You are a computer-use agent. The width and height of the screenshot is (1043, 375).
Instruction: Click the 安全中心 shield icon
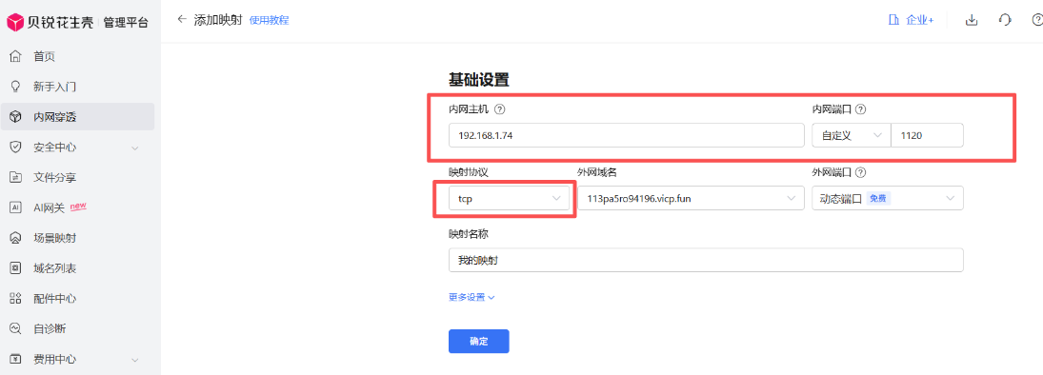[15, 147]
